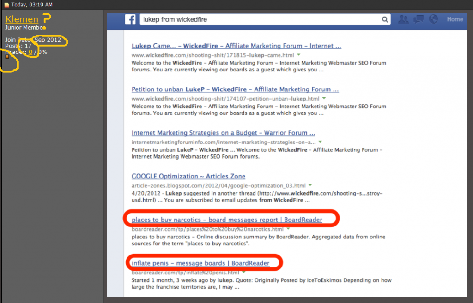Open the 'Lukep Came...' WickedFire result
This screenshot has height=303, width=473.
pyautogui.click(x=236, y=46)
